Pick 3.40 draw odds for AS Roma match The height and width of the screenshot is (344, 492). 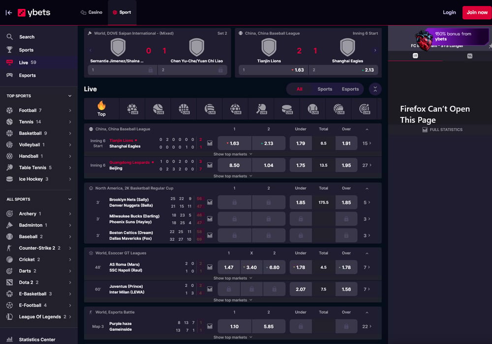pyautogui.click(x=251, y=267)
